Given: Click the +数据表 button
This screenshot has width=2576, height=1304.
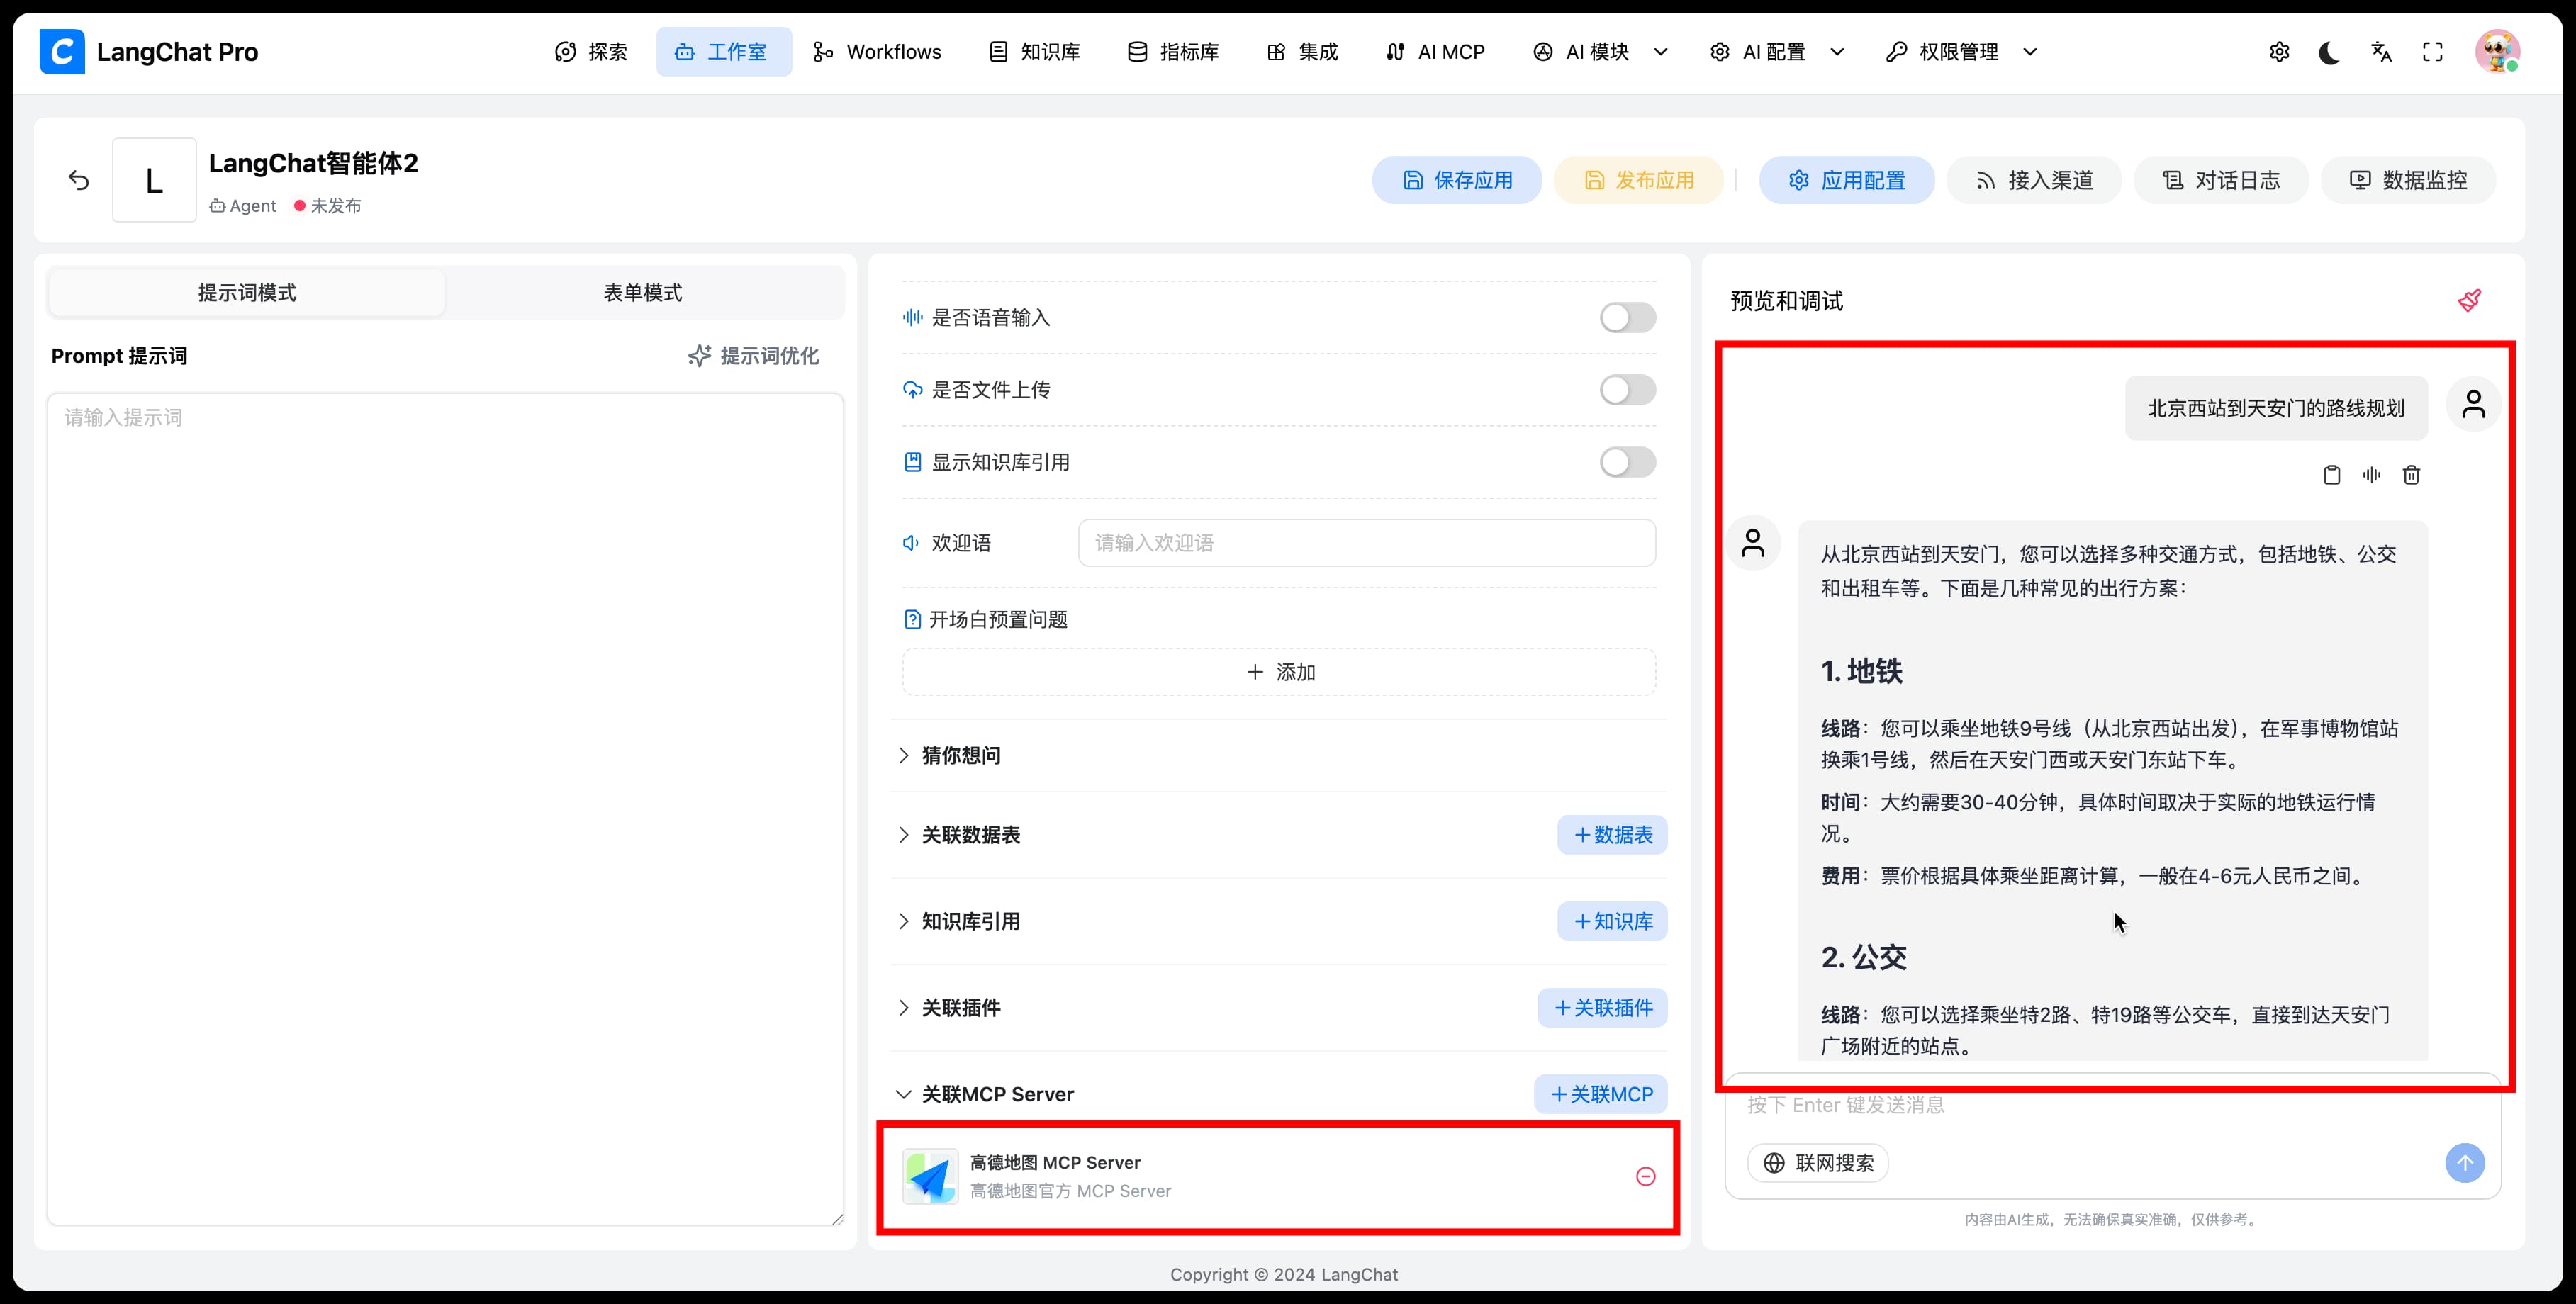Looking at the screenshot, I should pyautogui.click(x=1612, y=834).
